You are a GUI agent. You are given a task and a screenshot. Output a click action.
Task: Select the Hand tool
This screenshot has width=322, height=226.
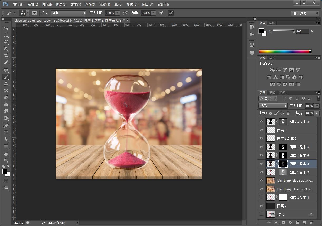tap(6, 154)
